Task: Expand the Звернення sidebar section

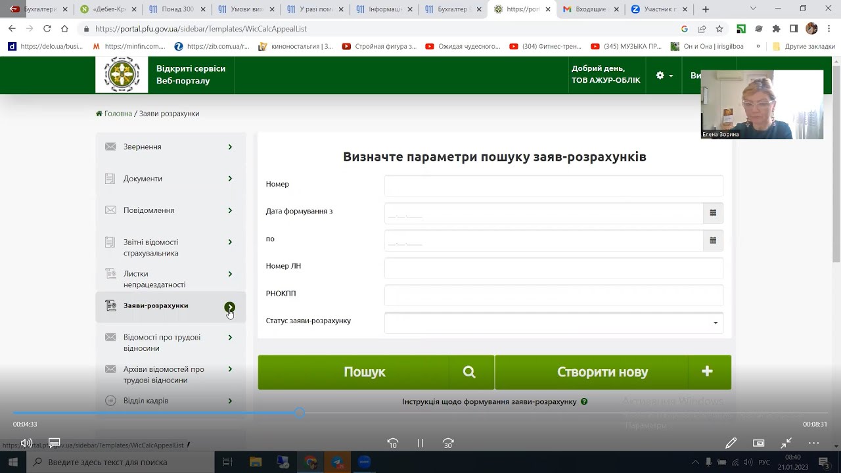Action: pos(230,147)
